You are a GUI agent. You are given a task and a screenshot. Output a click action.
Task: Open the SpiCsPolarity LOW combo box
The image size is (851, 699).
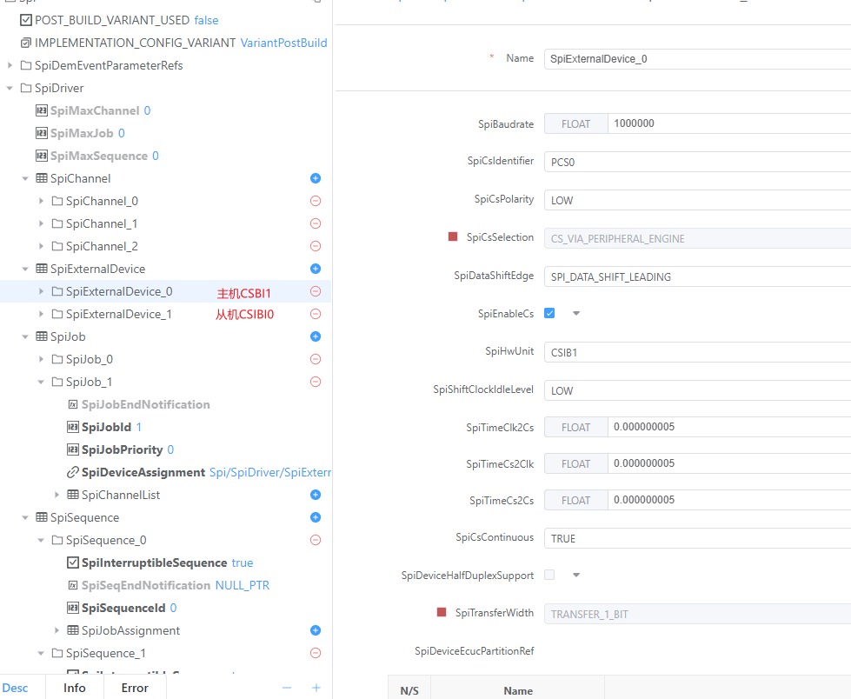tap(697, 200)
